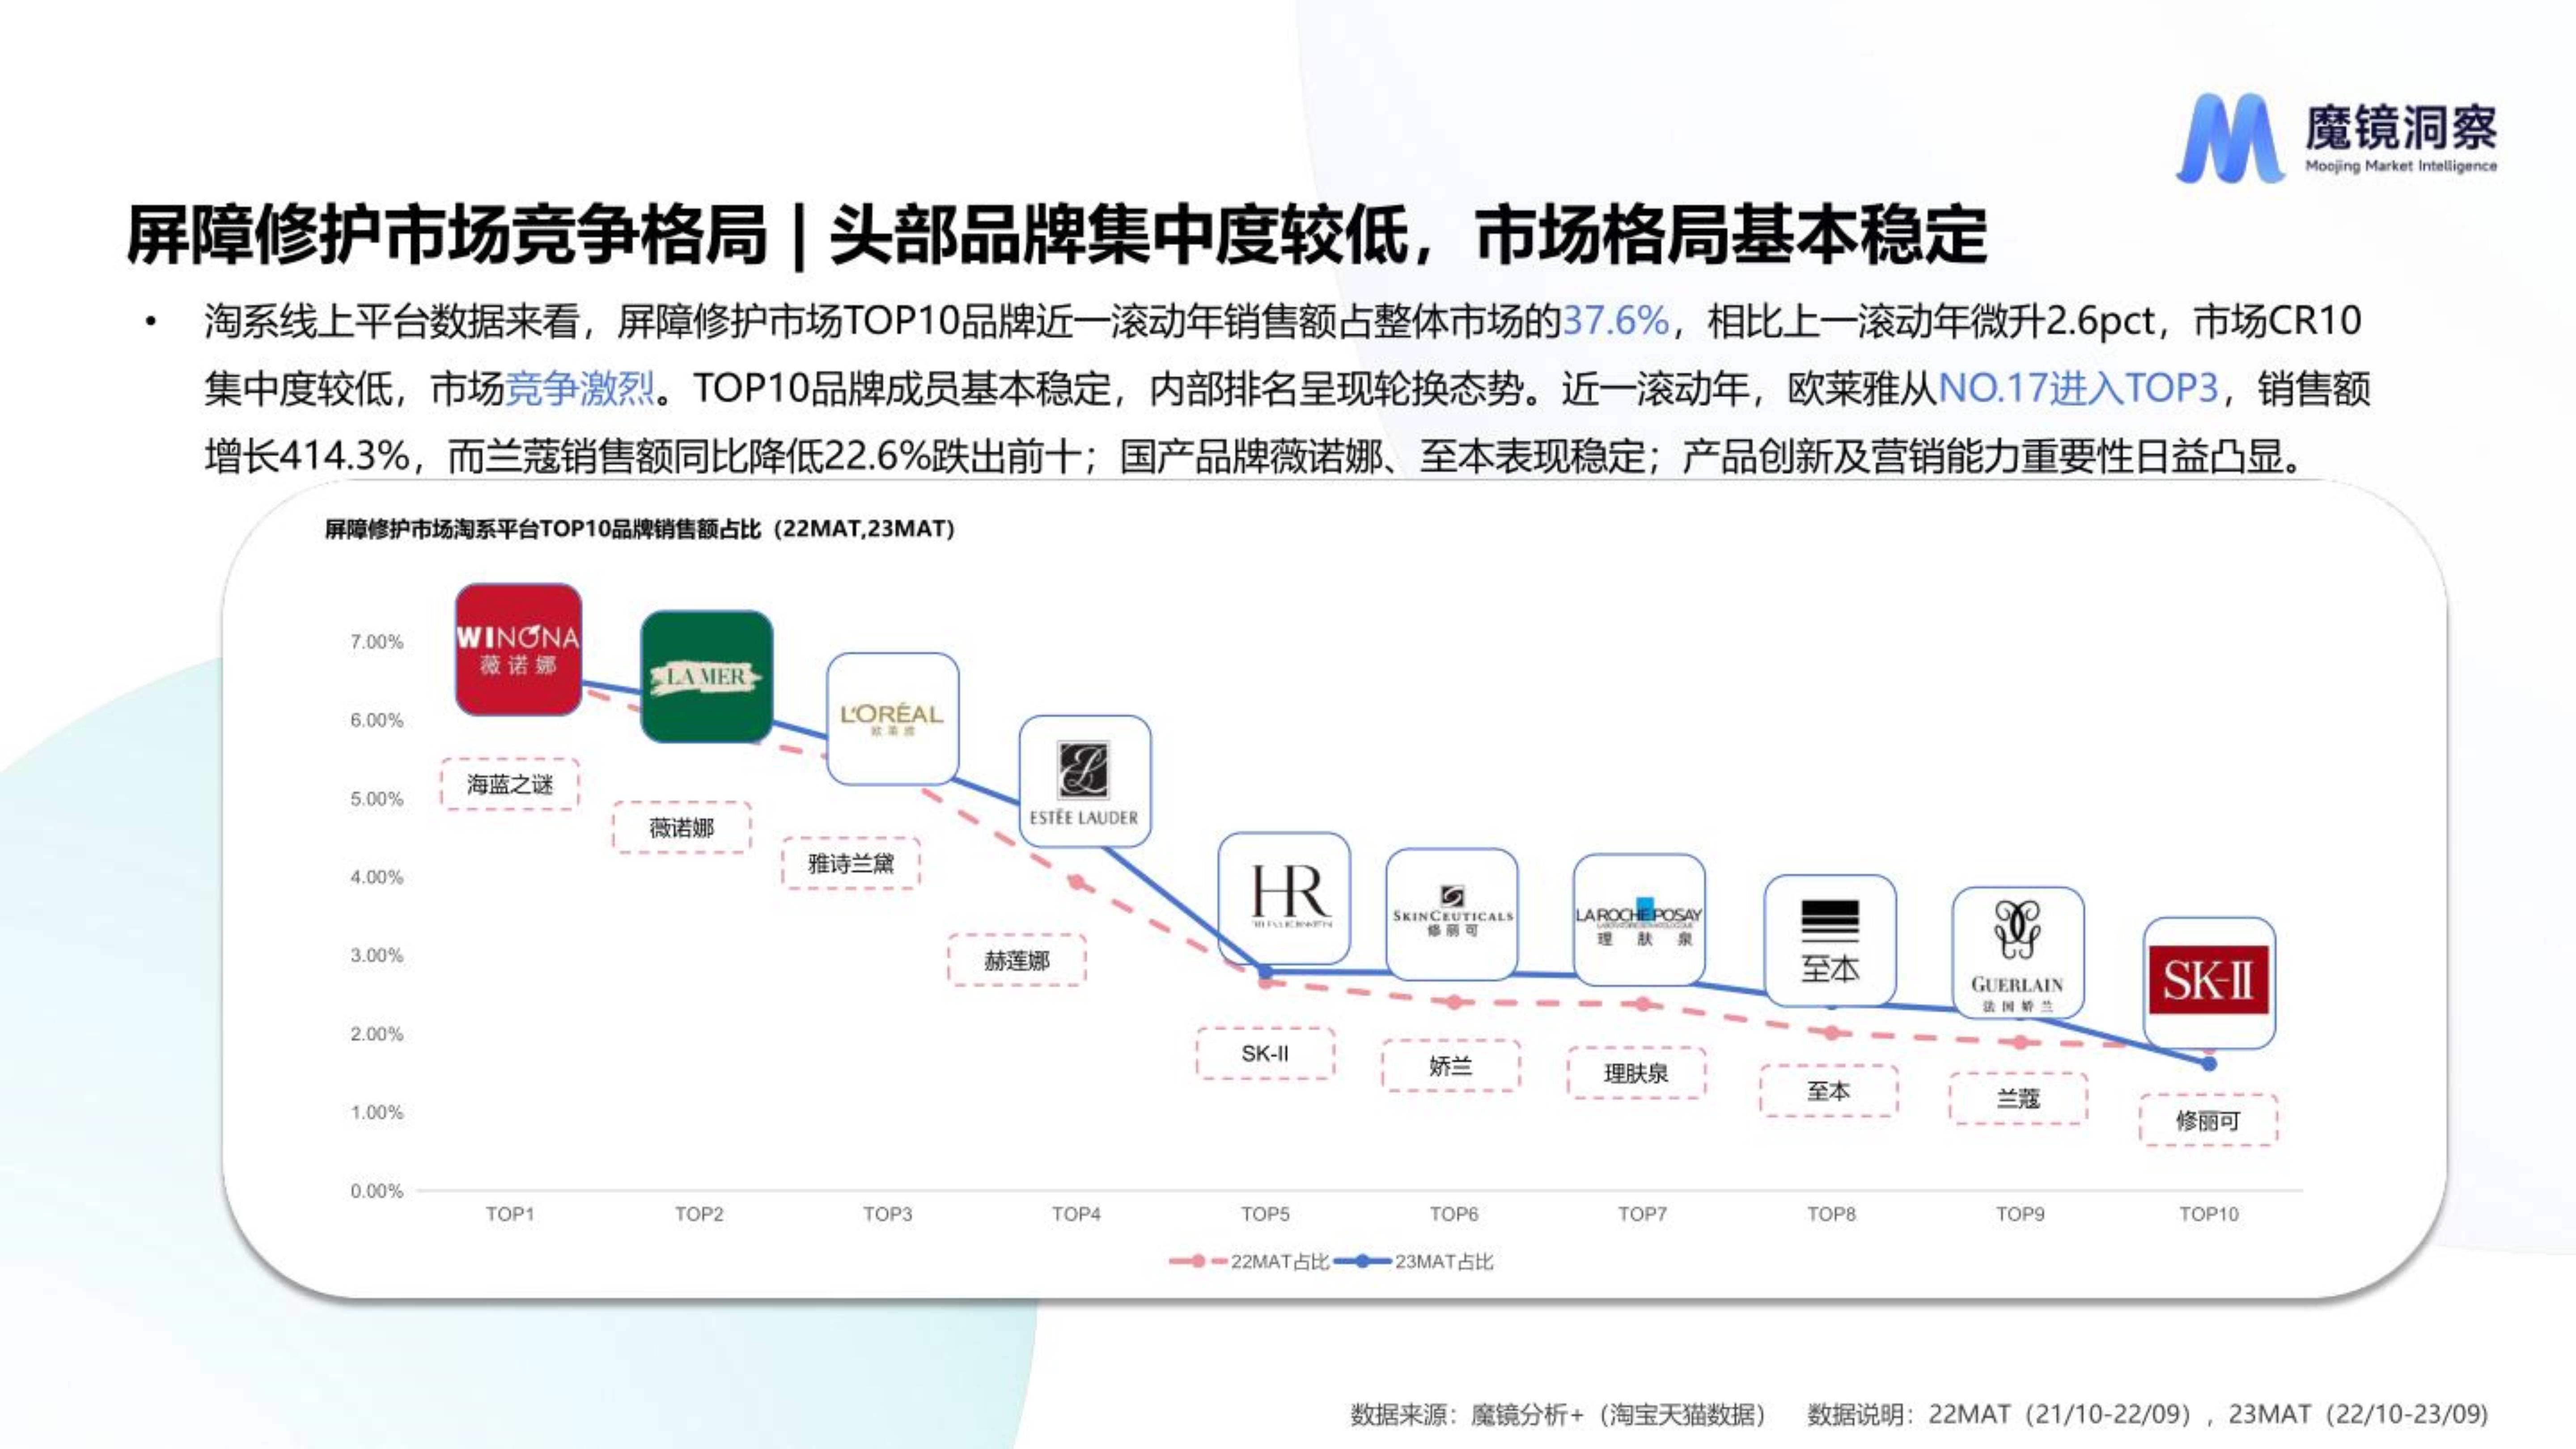The height and width of the screenshot is (1449, 2576).
Task: Select the 兰蔻 dashed label
Action: pyautogui.click(x=2018, y=1098)
